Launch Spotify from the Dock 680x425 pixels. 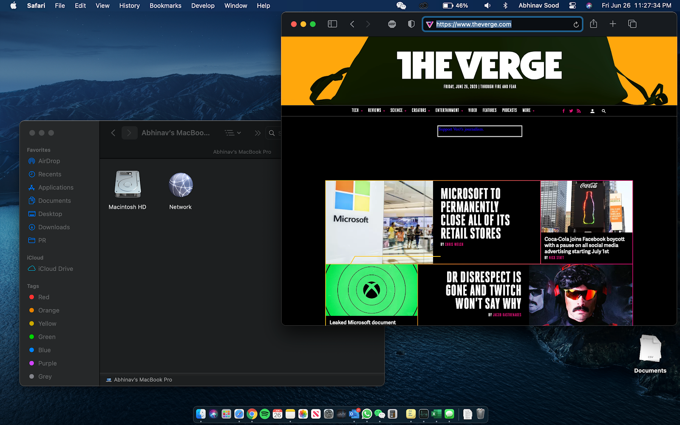coord(265,414)
